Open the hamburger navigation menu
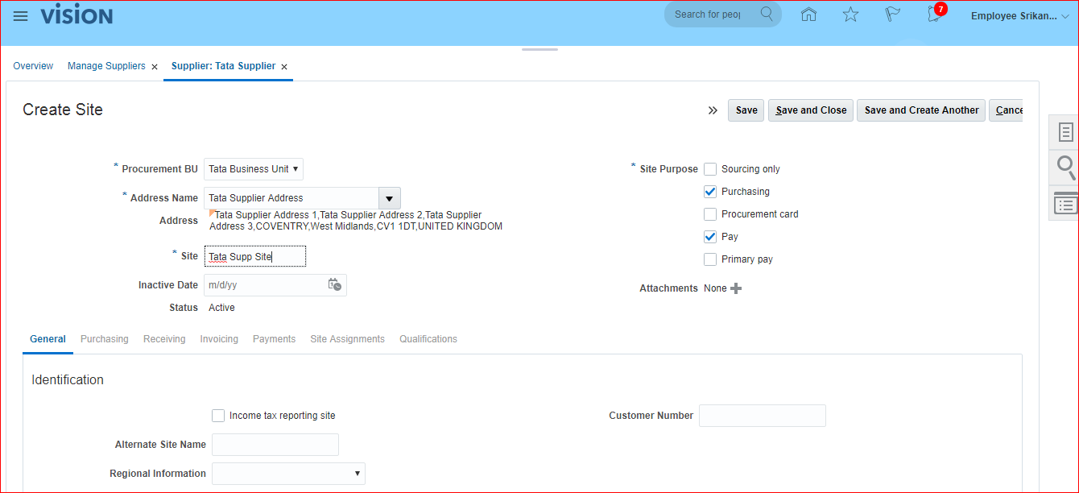The image size is (1079, 493). (x=20, y=16)
